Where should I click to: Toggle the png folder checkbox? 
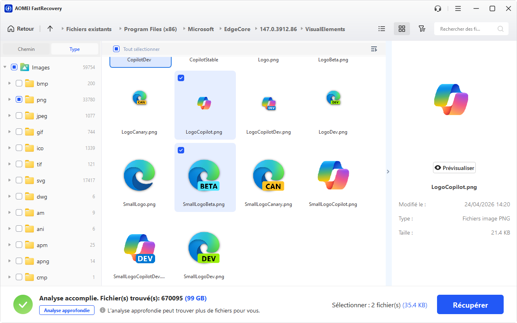coord(19,100)
